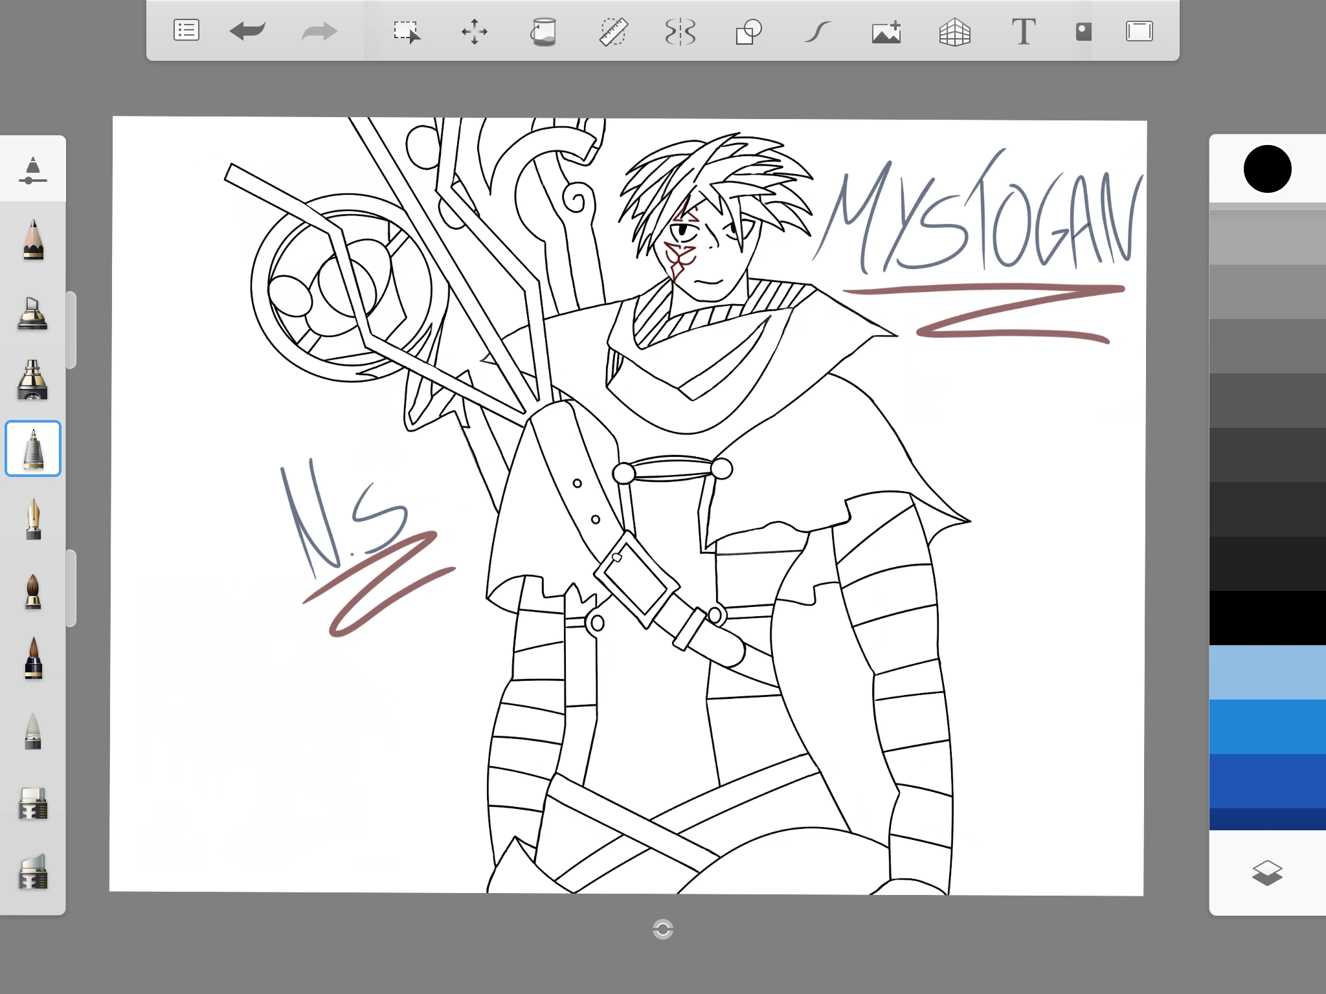Toggle the Predictive Stroke tool
Image resolution: width=1326 pixels, height=994 pixels.
point(817,31)
